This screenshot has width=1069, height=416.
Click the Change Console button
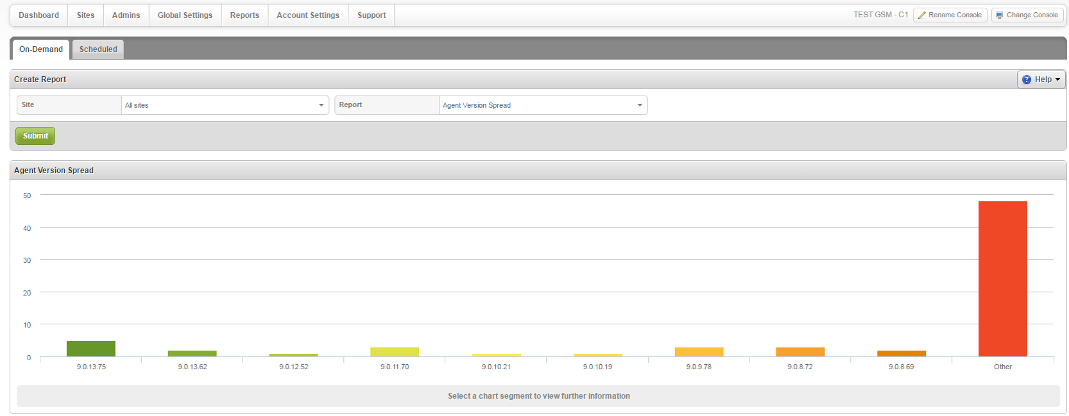click(x=1027, y=15)
